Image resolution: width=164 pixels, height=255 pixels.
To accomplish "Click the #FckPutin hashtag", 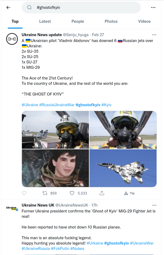I will tap(60, 249).
